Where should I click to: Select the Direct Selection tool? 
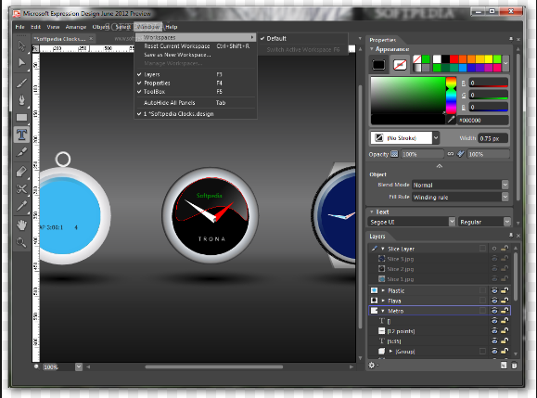[21, 63]
